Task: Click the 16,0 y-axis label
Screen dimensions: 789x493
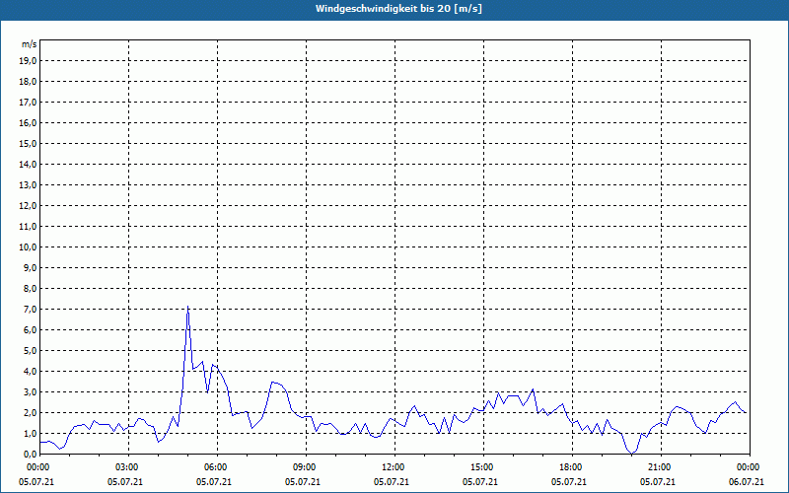Action: [x=29, y=122]
